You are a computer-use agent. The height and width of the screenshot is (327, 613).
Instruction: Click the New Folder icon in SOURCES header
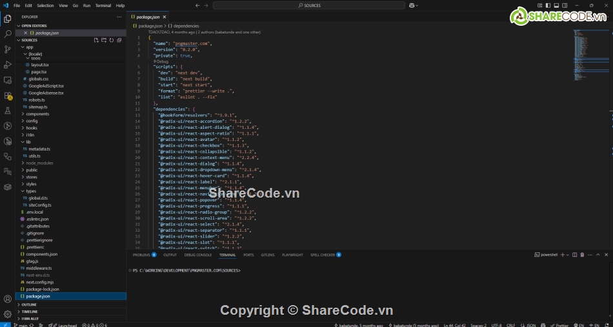tap(104, 40)
